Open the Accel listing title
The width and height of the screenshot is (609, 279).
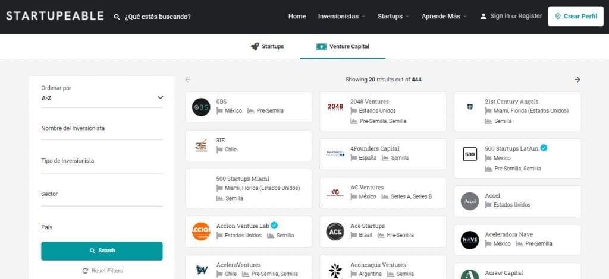492,196
